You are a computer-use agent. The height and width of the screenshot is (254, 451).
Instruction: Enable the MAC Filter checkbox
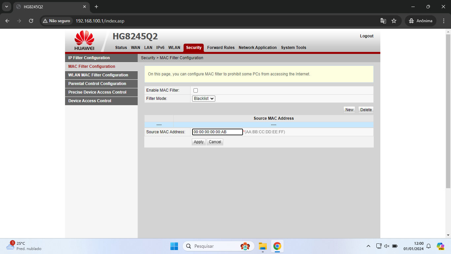tap(195, 91)
